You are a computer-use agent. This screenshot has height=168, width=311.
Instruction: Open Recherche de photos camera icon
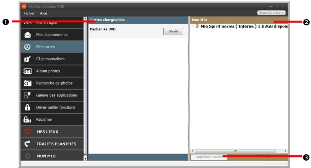click(x=27, y=83)
